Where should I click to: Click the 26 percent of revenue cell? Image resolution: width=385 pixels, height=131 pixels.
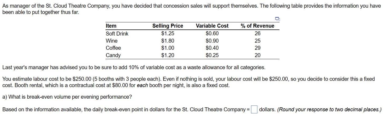click(258, 34)
